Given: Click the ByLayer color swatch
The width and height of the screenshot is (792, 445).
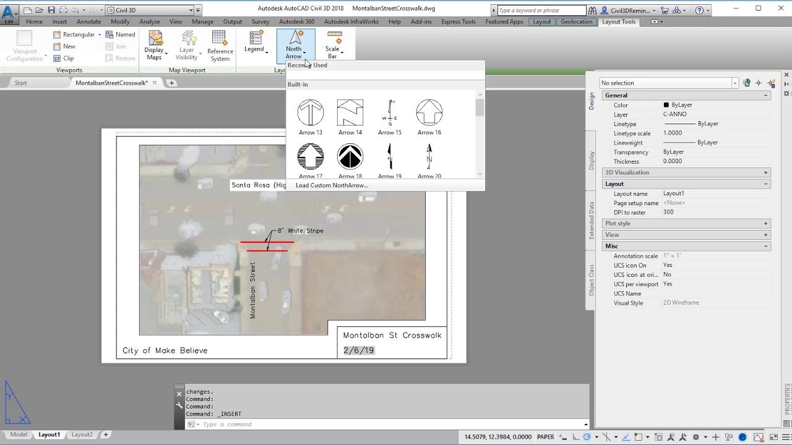Looking at the screenshot, I should click(666, 105).
